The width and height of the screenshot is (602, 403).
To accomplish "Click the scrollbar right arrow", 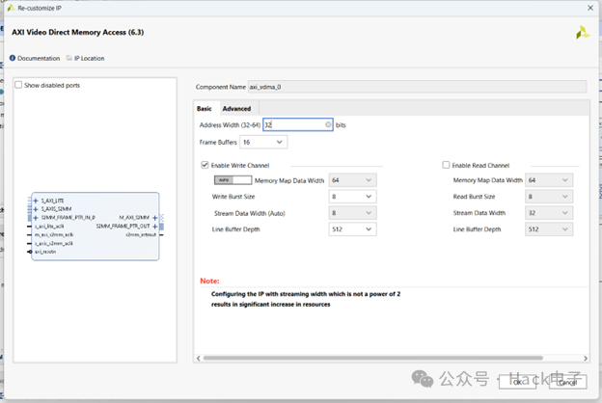I will coord(586,358).
